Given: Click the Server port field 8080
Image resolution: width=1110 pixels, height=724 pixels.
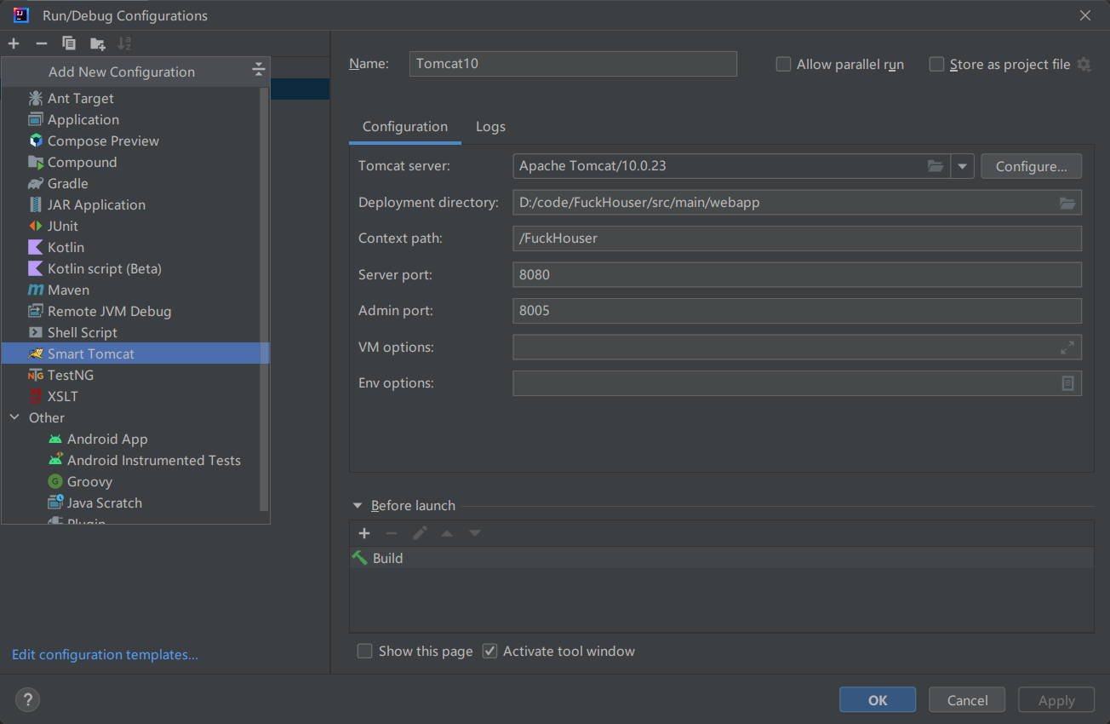Looking at the screenshot, I should (x=797, y=274).
